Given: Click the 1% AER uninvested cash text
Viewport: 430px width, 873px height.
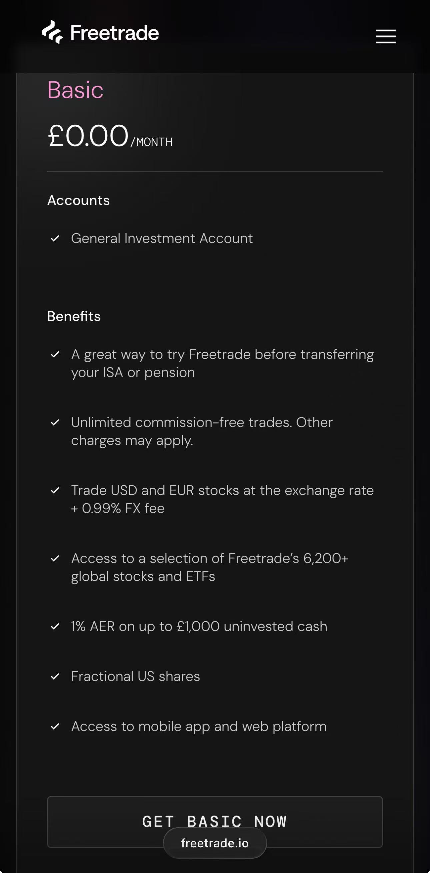Looking at the screenshot, I should [x=199, y=627].
